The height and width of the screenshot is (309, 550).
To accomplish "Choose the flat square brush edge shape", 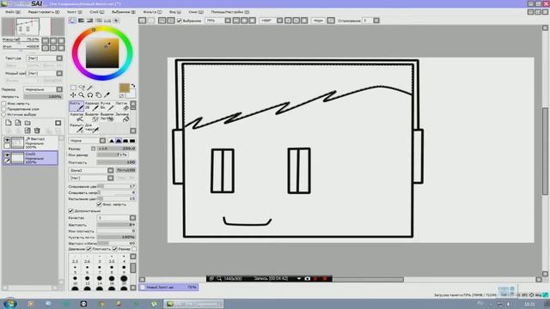I will click(132, 141).
